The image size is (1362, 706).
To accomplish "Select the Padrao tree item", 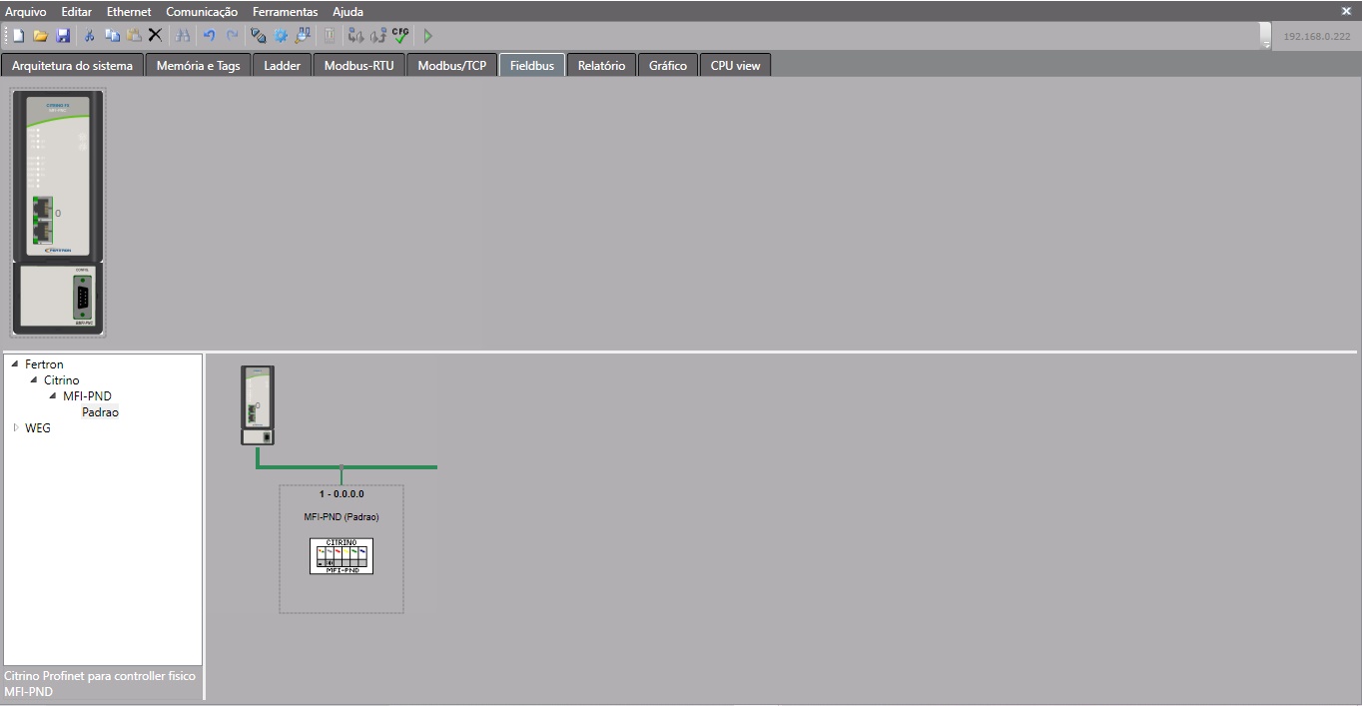I will (x=100, y=412).
